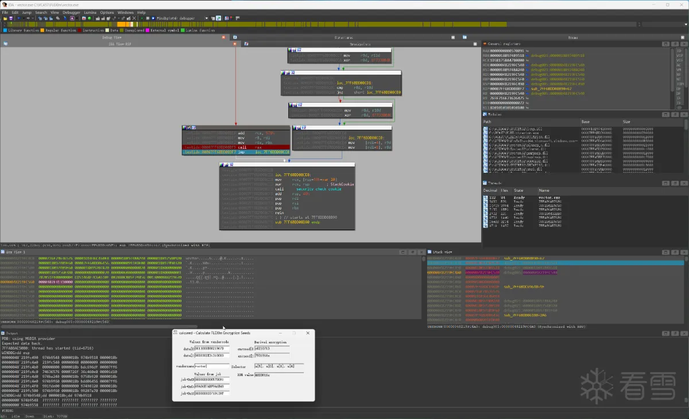Click 'Disk: 707GB' in the status bar
This screenshot has height=419, width=689.
[54, 416]
